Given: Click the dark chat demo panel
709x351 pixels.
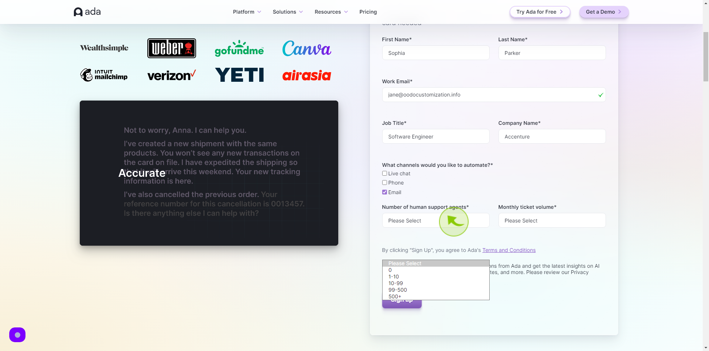Looking at the screenshot, I should (209, 173).
